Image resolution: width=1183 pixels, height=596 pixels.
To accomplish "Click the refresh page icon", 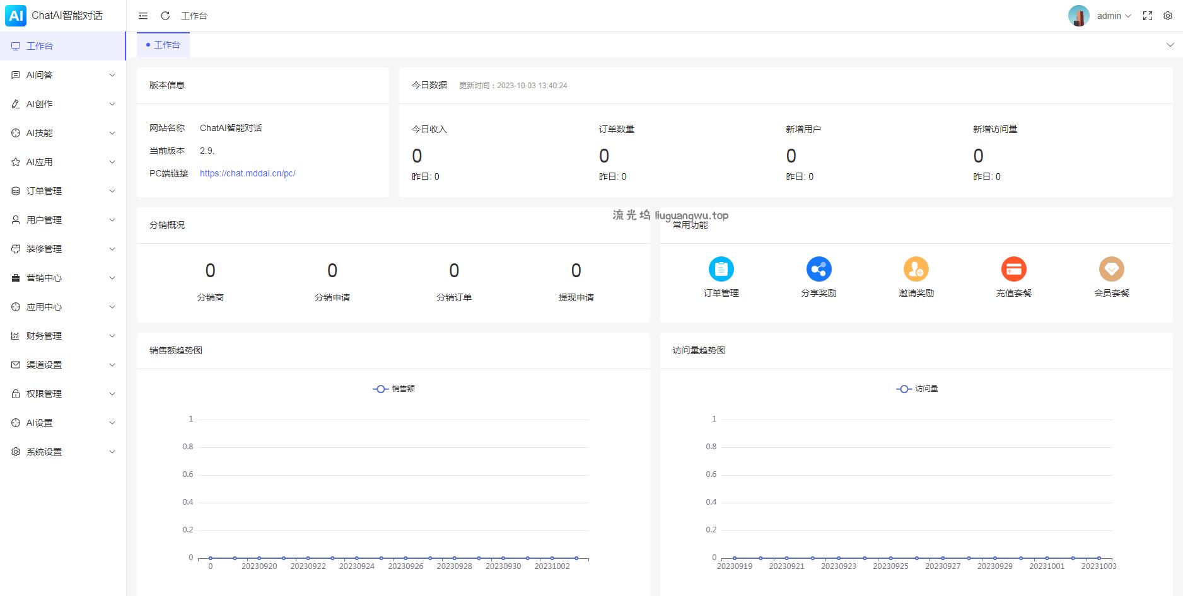I will tap(165, 16).
